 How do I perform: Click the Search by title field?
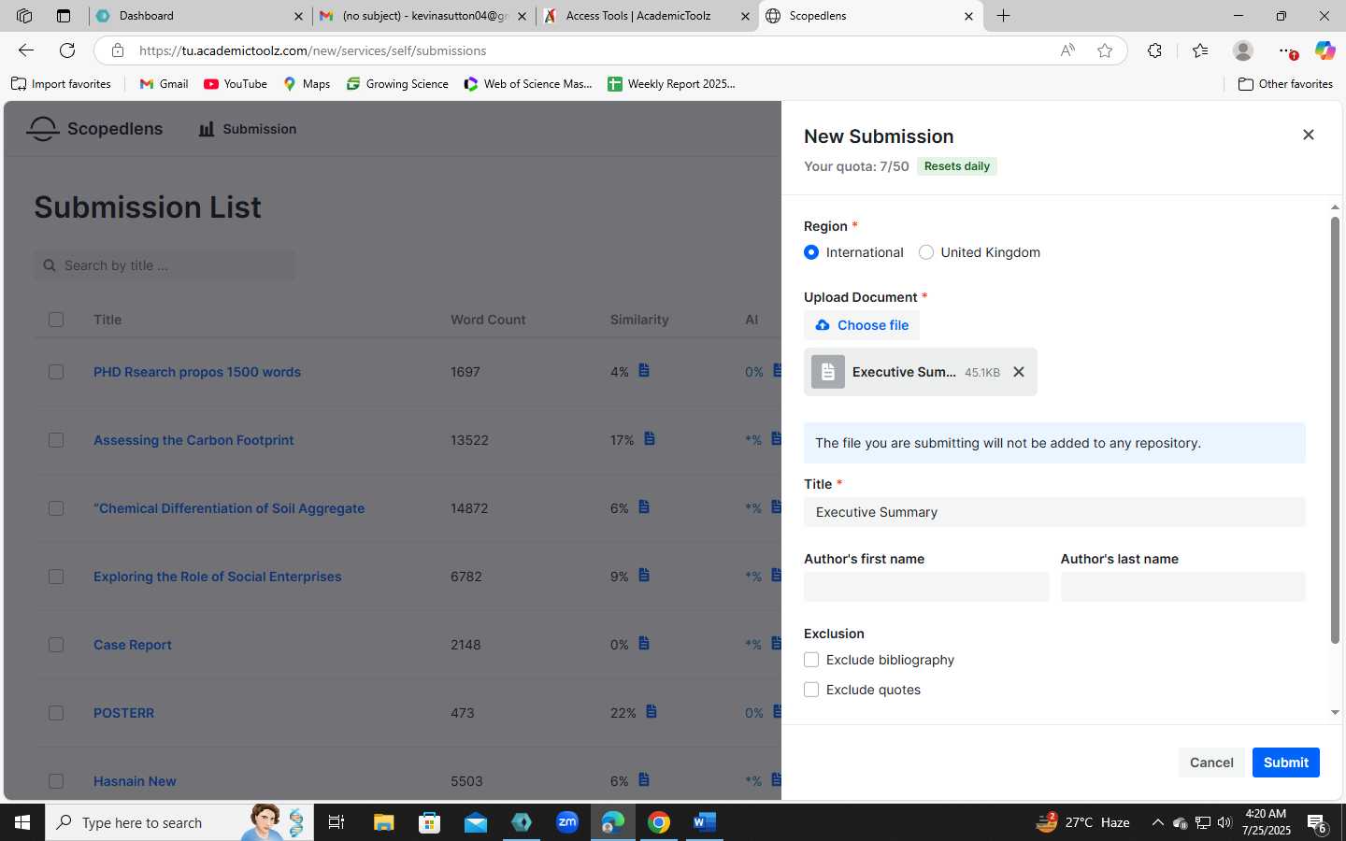pos(165,265)
